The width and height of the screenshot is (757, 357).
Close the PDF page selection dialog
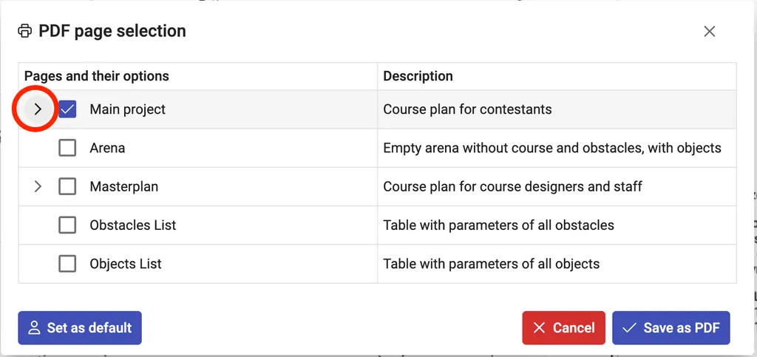coord(710,31)
